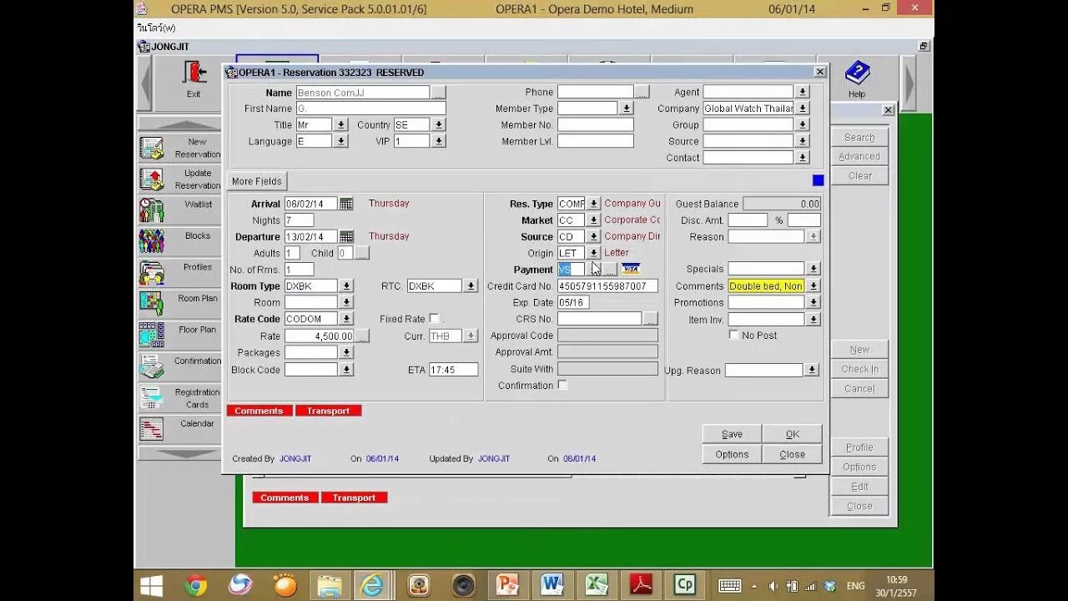
Task: Open the Help book icon
Action: pyautogui.click(x=857, y=73)
